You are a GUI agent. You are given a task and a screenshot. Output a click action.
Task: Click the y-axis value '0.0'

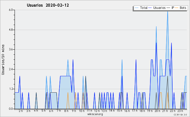(x=11, y=109)
